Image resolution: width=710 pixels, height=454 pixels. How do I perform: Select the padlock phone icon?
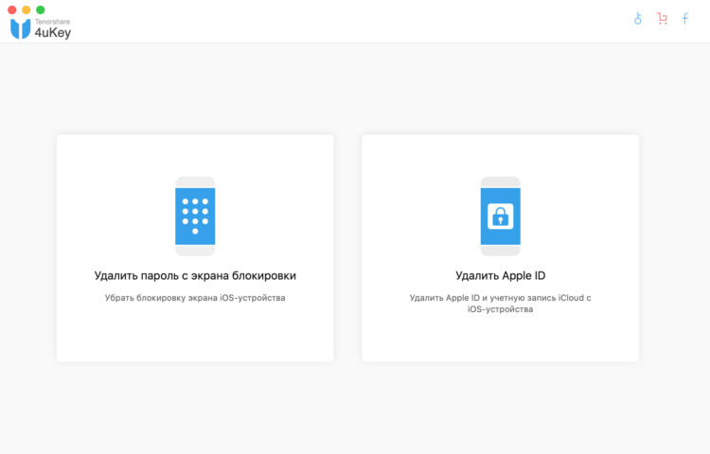click(501, 217)
